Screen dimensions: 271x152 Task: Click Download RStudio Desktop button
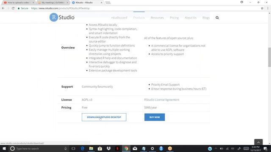coord(104,117)
